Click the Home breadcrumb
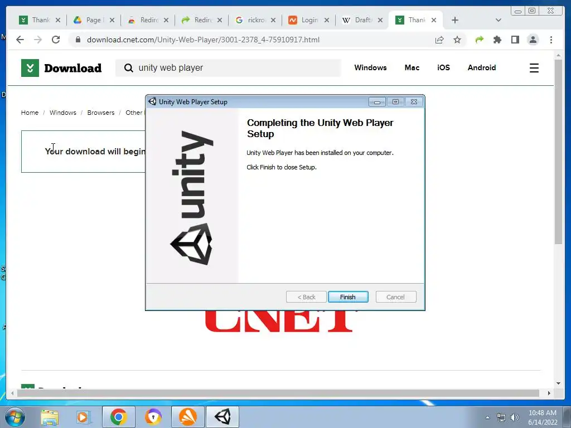This screenshot has width=571, height=428. coord(30,113)
